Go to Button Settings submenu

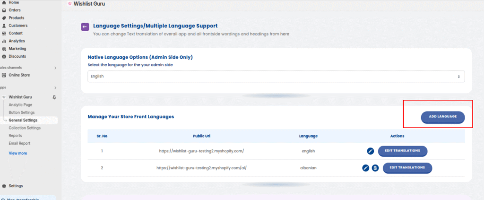(22, 113)
